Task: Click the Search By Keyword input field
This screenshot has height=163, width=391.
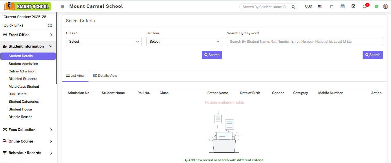Action: pos(305,42)
